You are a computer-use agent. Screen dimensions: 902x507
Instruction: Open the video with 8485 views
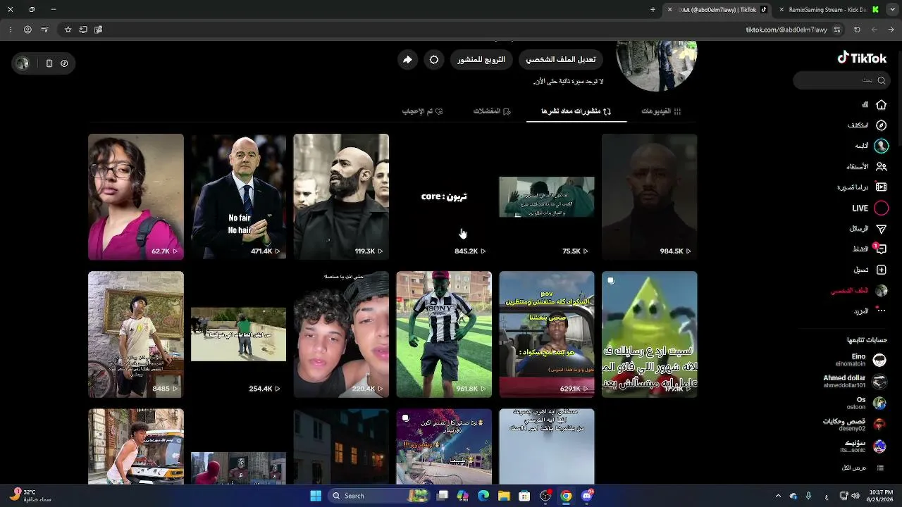pos(136,334)
